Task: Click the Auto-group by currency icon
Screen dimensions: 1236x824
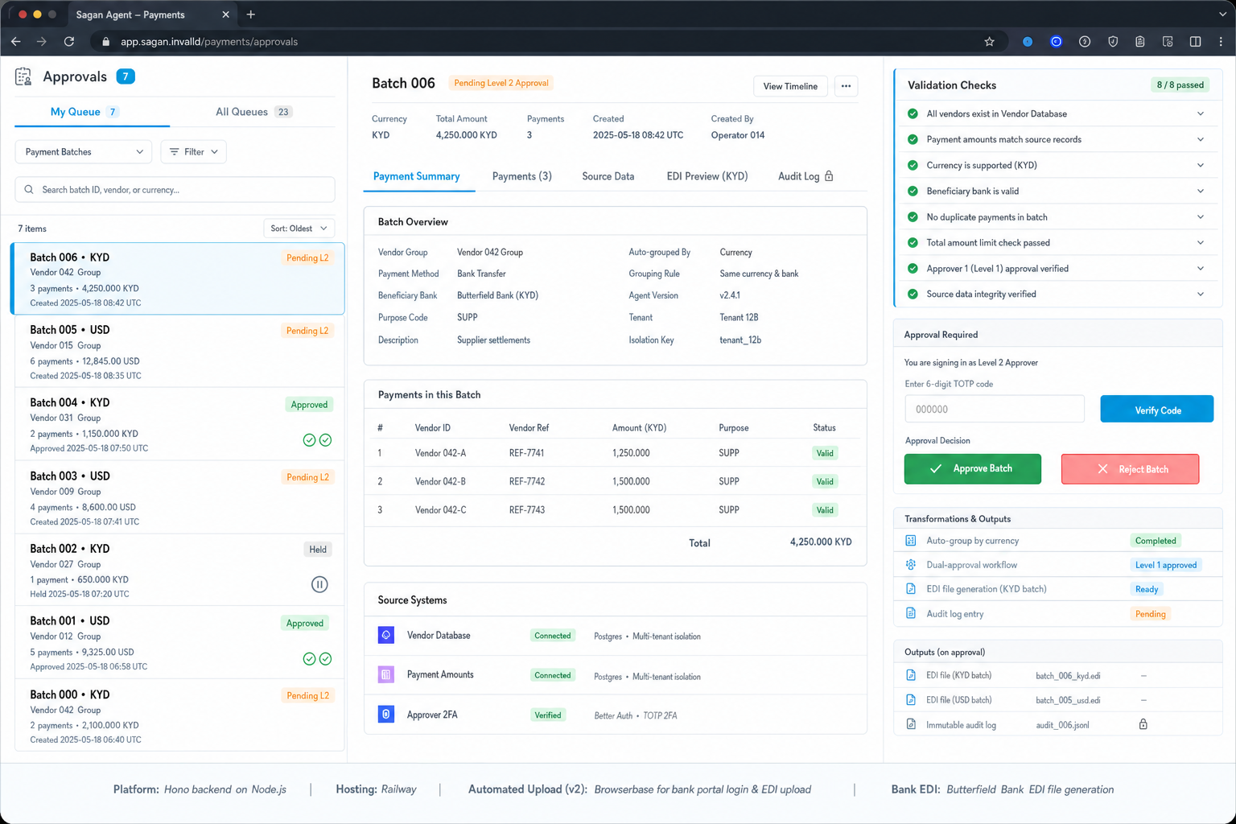Action: click(x=911, y=541)
